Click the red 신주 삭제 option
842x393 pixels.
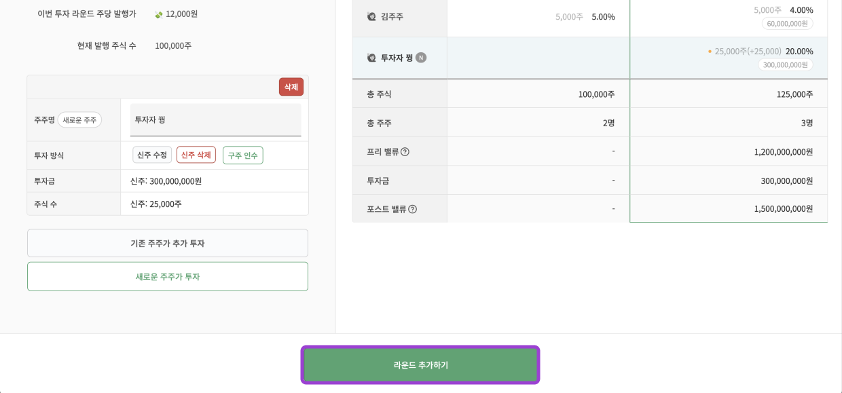(x=196, y=155)
